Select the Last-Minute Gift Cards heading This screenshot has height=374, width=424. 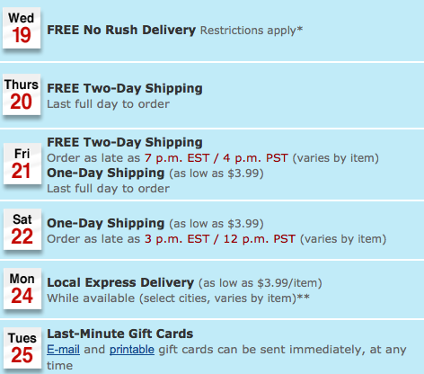pos(120,334)
